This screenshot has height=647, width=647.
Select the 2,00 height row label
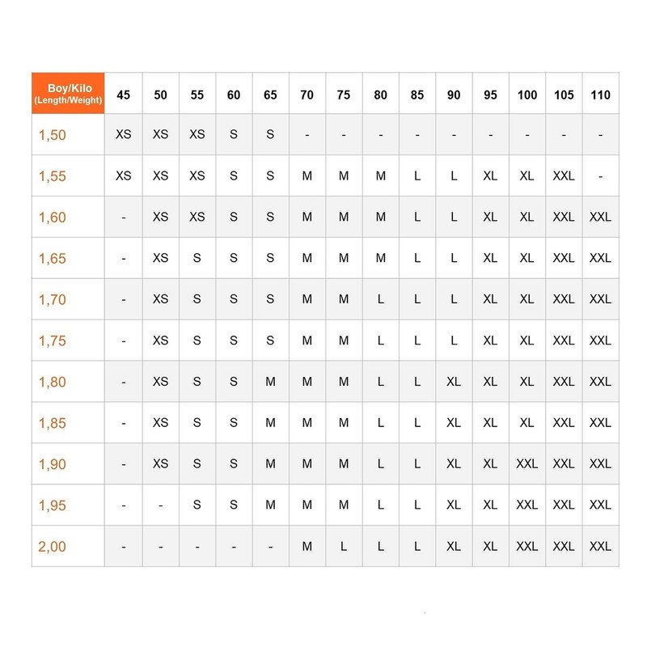click(53, 546)
